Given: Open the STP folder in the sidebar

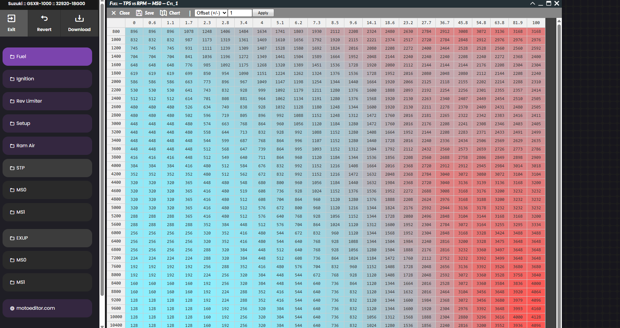Looking at the screenshot, I should [x=47, y=168].
